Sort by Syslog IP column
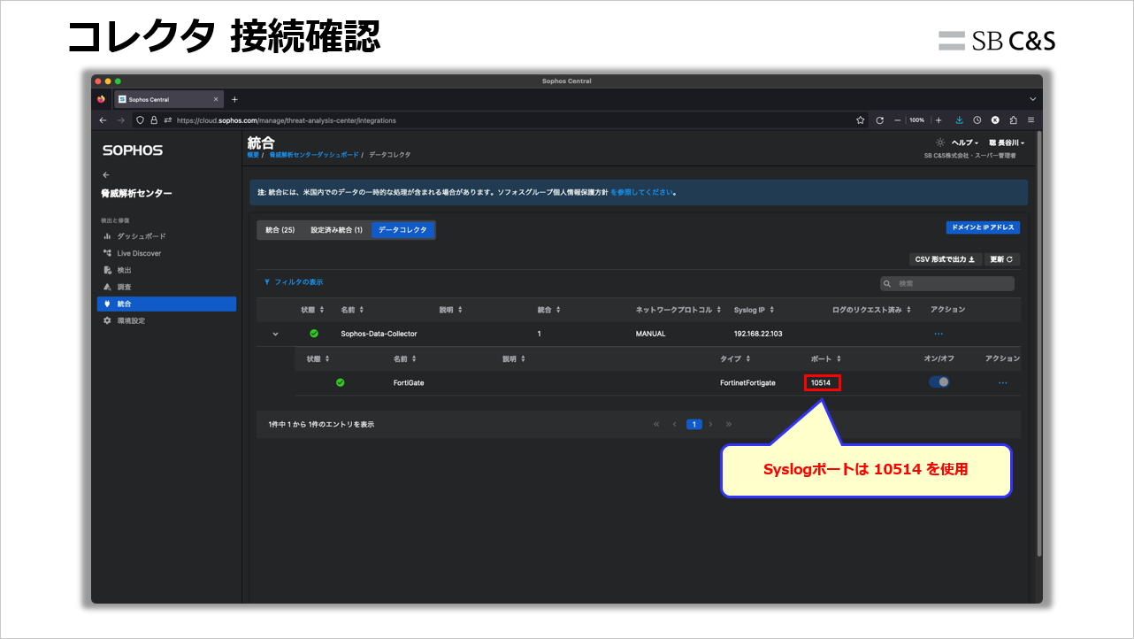This screenshot has width=1134, height=639. pos(754,310)
